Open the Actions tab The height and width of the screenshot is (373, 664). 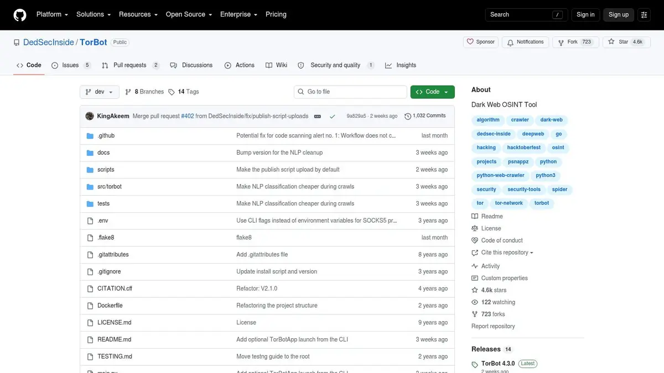click(x=240, y=65)
